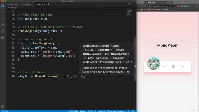Open the Udemy bookmark
The width and height of the screenshot is (199, 112).
click(148, 9)
